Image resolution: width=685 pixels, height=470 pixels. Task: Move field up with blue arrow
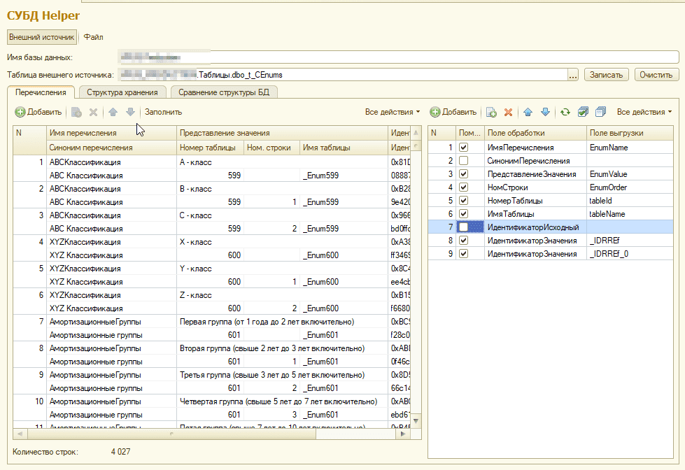pyautogui.click(x=528, y=113)
